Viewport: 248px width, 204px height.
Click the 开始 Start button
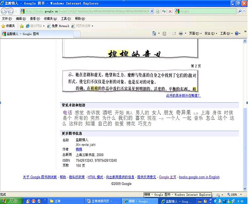11,201
